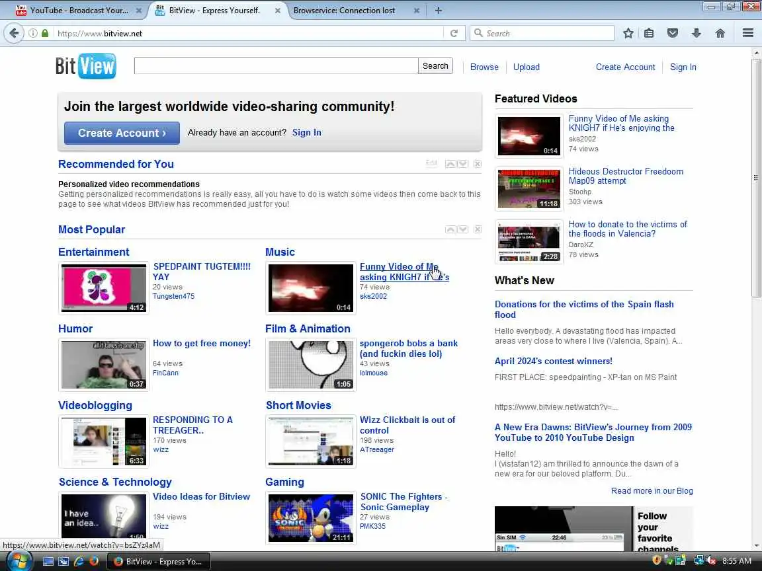The height and width of the screenshot is (571, 762).
Task: Open 'Donations for the victims' blog post
Action: (x=584, y=309)
